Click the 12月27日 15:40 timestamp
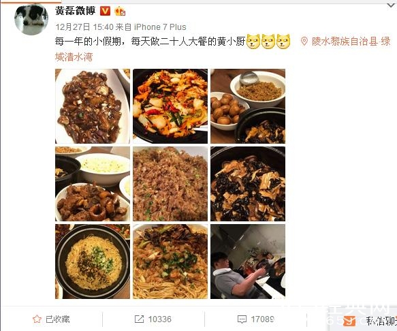The width and height of the screenshot is (397, 331). point(84,27)
